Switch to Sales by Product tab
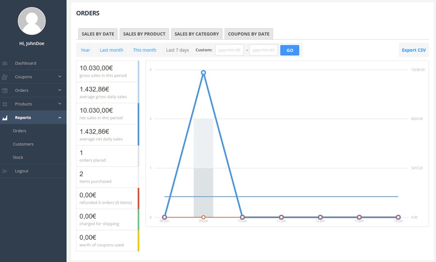 click(x=144, y=34)
